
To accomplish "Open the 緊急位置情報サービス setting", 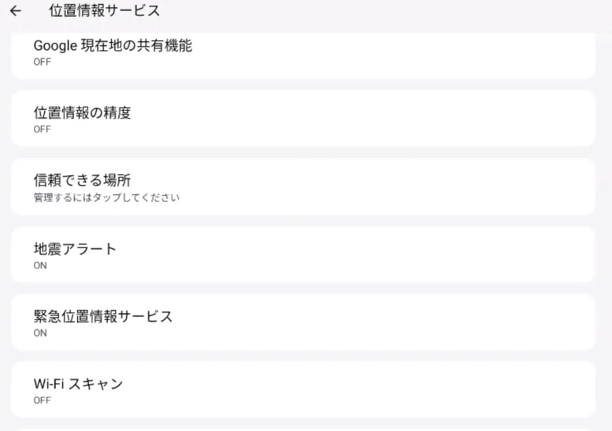I will [103, 317].
